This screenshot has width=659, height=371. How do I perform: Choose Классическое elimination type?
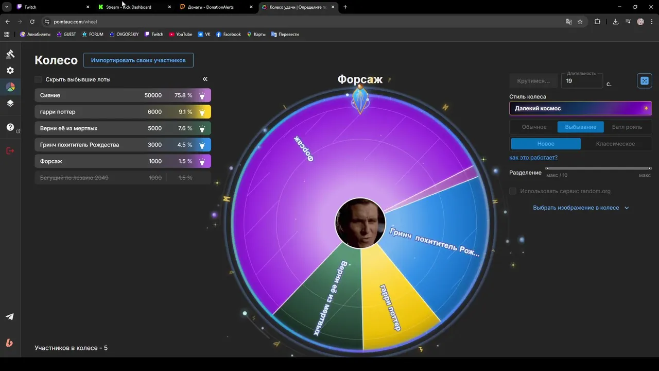tap(615, 144)
